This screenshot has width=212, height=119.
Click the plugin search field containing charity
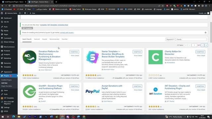pos(191,39)
